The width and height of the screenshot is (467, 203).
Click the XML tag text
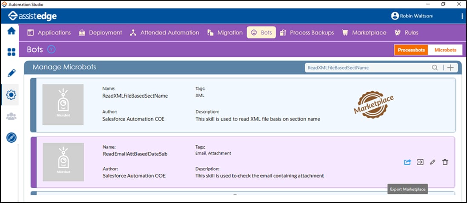(200, 96)
